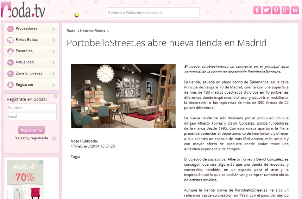Open the LinkedIn social icon
The width and height of the screenshot is (302, 199).
pyautogui.click(x=295, y=10)
